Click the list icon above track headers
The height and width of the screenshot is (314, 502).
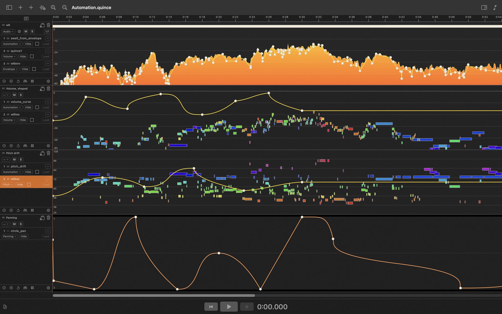coord(26,18)
